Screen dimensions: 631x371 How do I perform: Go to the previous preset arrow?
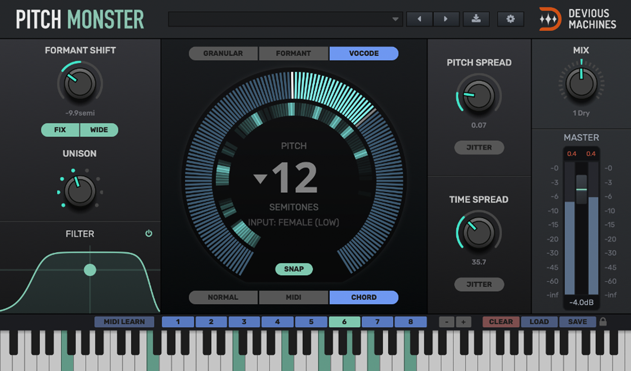pos(419,19)
